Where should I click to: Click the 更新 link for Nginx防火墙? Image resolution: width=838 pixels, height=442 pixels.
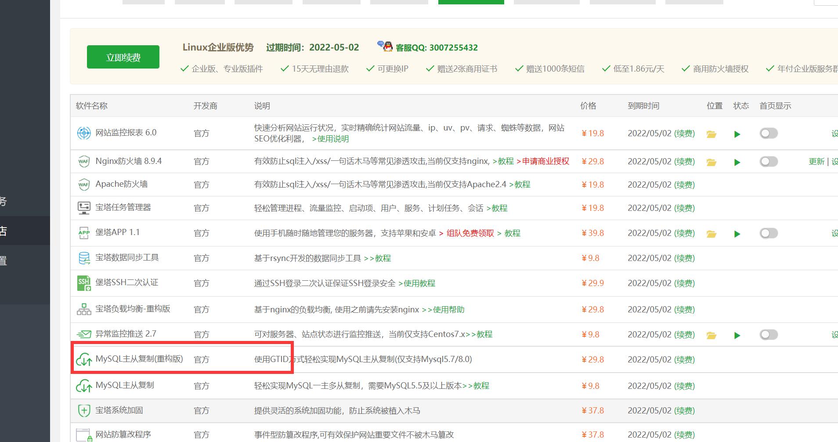[816, 161]
